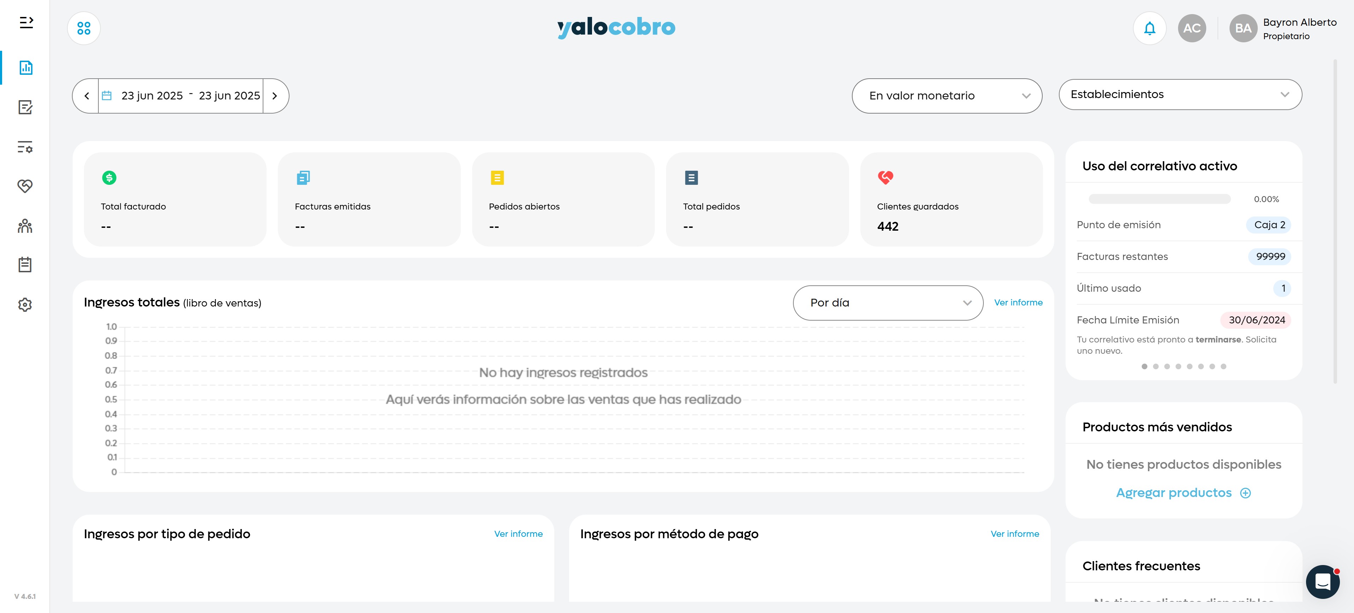The height and width of the screenshot is (613, 1354).
Task: Open the En valor monetario dropdown
Action: (947, 96)
